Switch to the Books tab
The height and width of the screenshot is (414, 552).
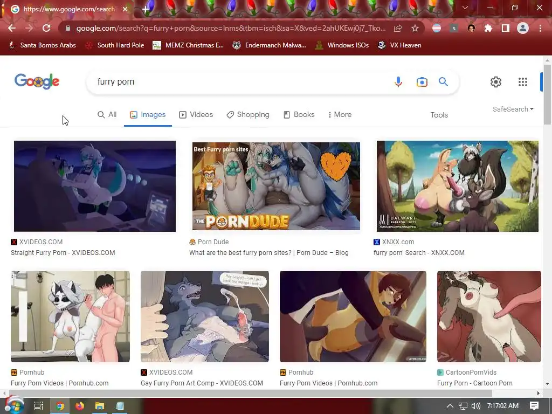coord(299,115)
